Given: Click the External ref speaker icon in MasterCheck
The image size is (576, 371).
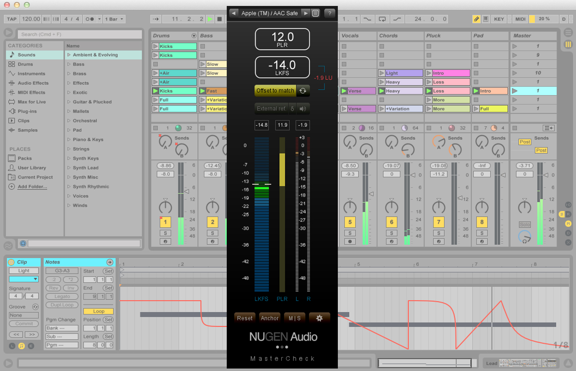Looking at the screenshot, I should pyautogui.click(x=303, y=108).
